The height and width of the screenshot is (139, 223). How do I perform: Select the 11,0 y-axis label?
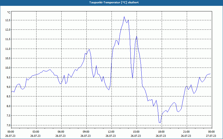(8, 49)
